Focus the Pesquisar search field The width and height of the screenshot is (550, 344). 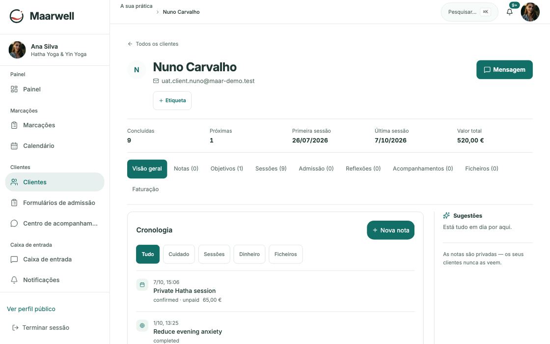[469, 12]
